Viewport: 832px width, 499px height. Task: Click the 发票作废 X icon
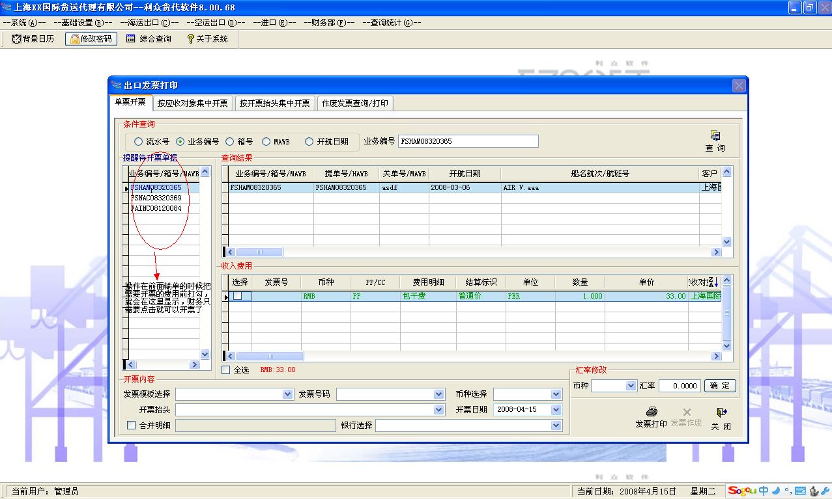(x=686, y=412)
